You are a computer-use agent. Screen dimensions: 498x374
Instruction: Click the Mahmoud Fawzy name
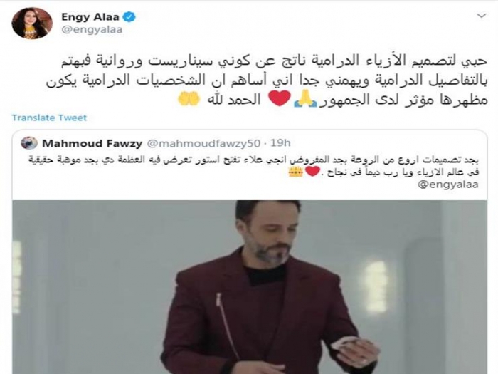[92, 143]
